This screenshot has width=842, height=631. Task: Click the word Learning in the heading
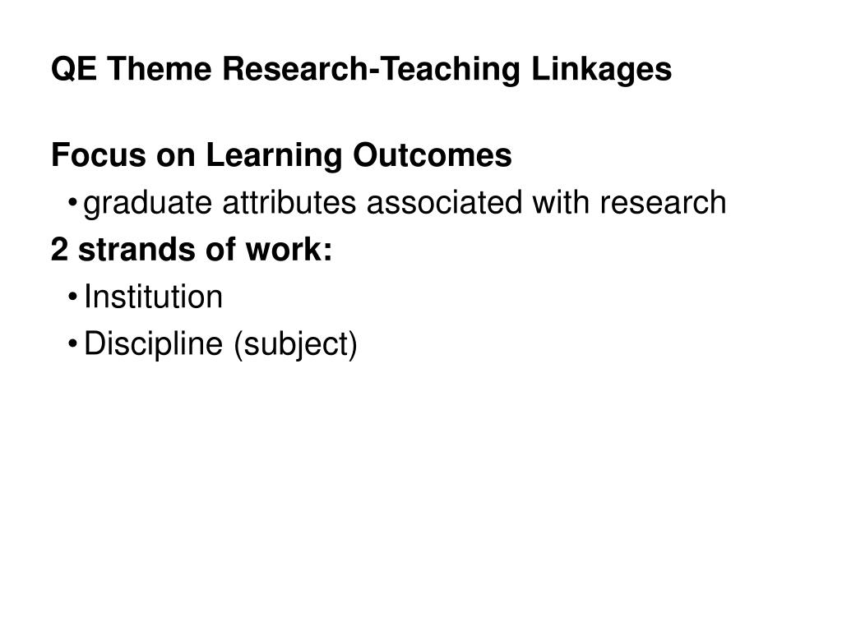tap(274, 156)
